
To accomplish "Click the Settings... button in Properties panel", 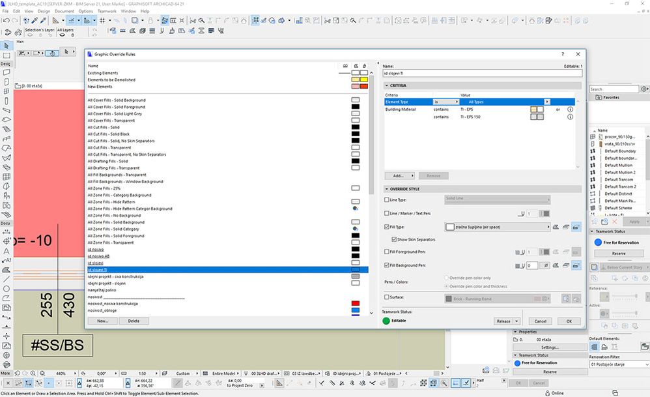I will 550,347.
